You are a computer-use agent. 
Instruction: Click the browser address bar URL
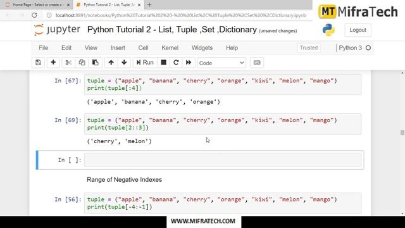coord(181,15)
